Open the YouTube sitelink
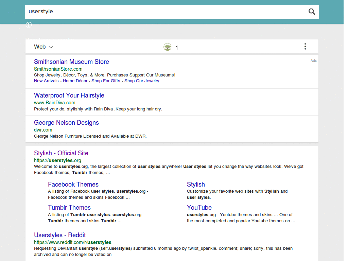 pyautogui.click(x=199, y=207)
